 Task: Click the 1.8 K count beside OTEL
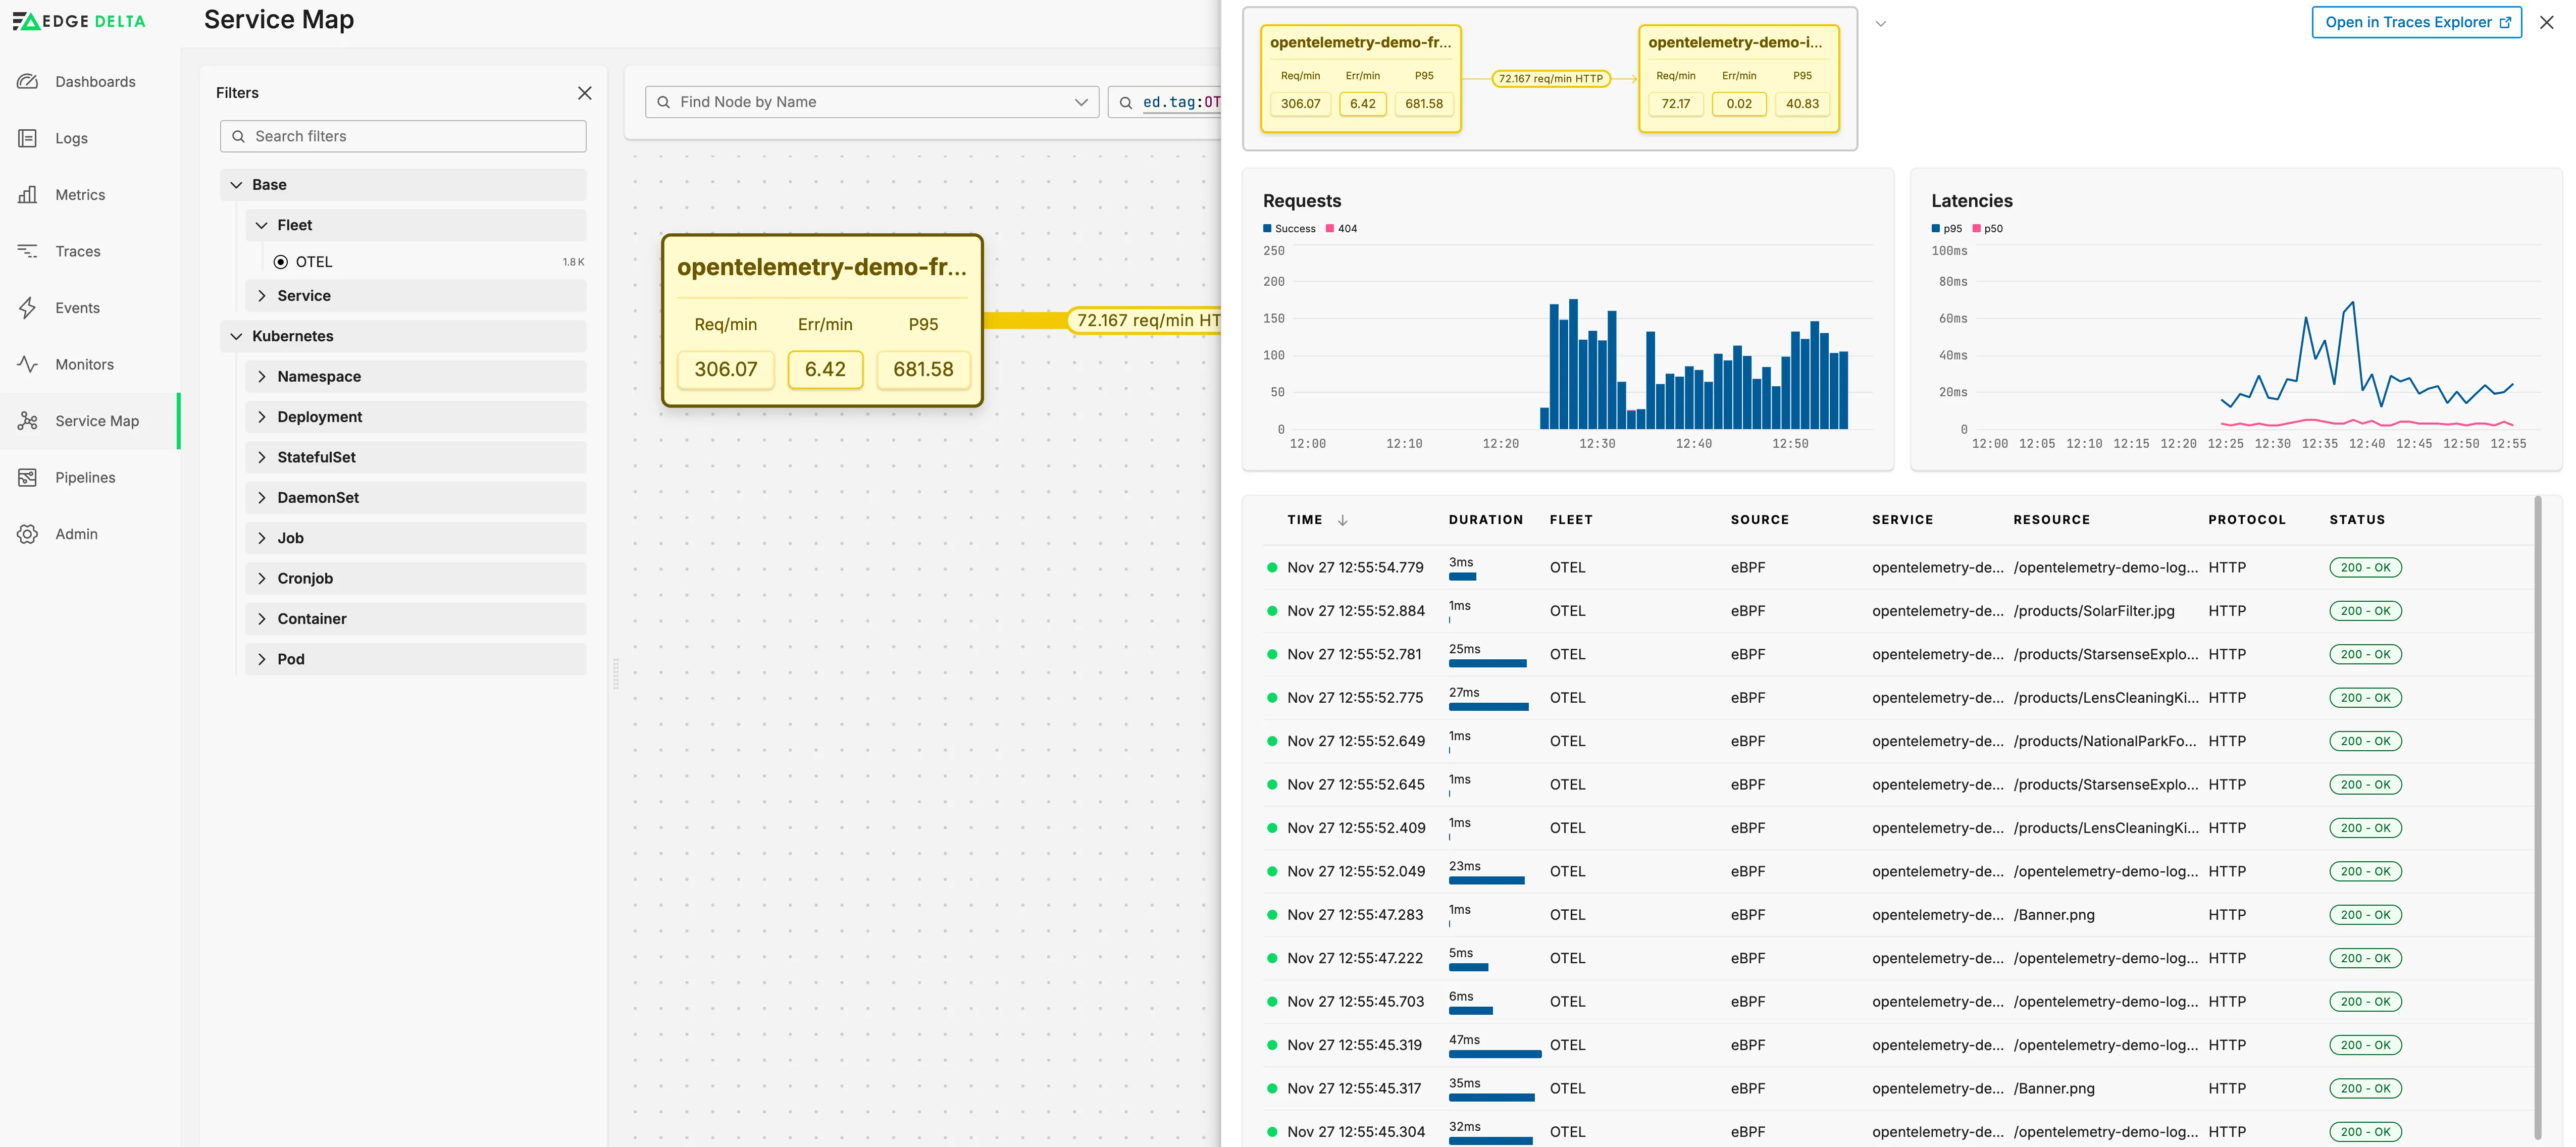pos(573,262)
